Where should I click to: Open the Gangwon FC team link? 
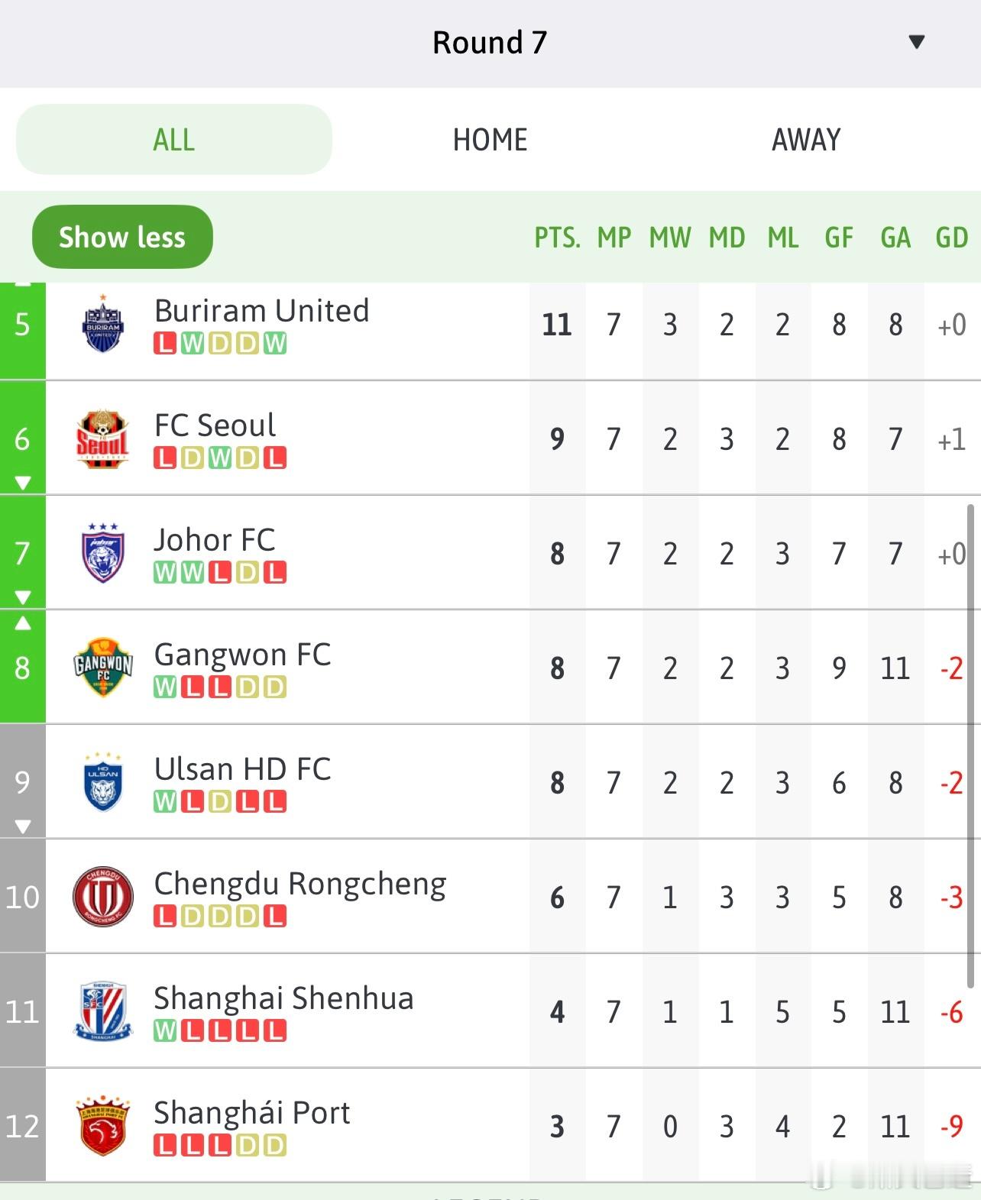pos(242,655)
